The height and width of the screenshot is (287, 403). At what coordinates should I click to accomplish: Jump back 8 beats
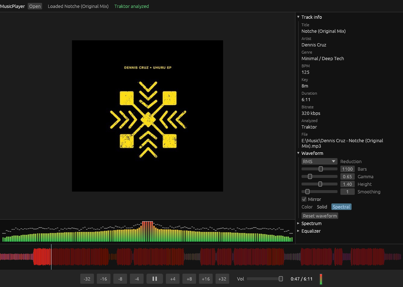[120, 279]
